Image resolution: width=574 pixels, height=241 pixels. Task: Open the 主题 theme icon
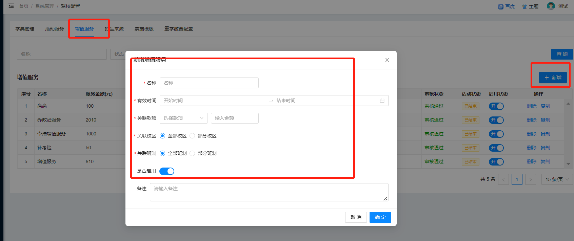pyautogui.click(x=524, y=6)
